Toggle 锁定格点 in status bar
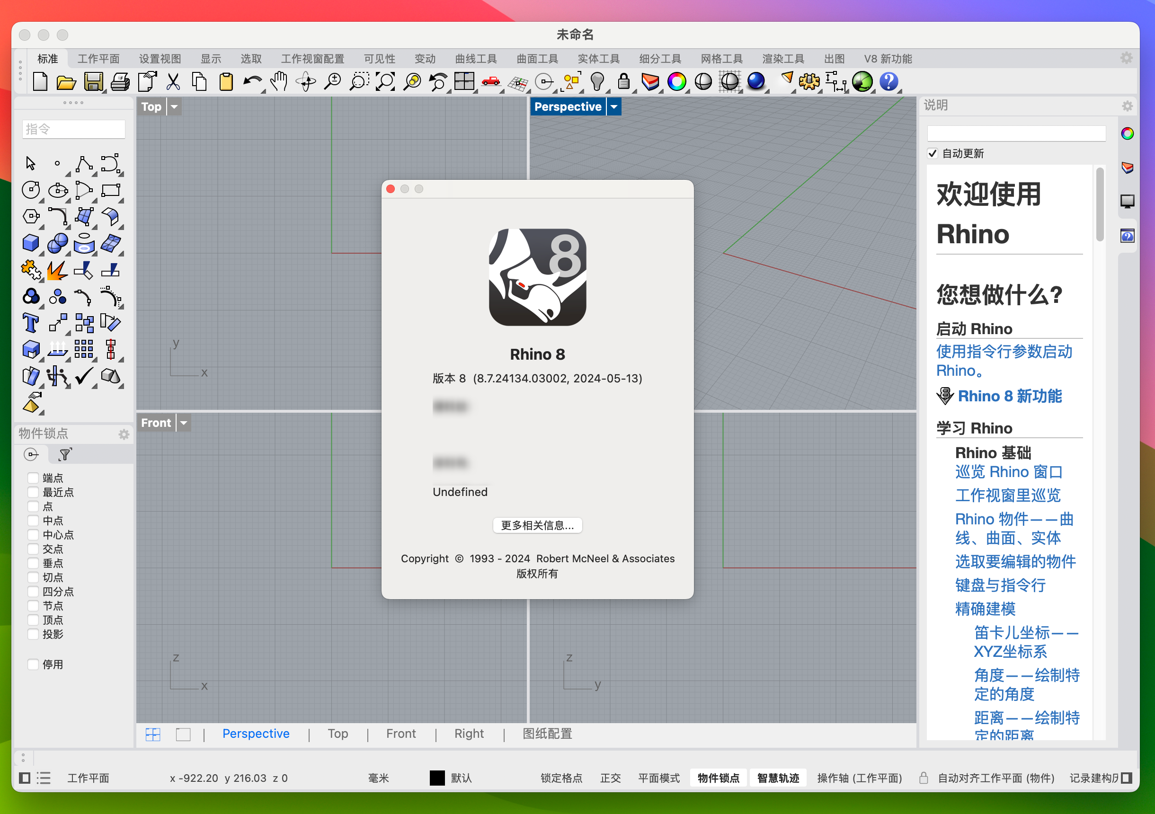1155x814 pixels. click(x=561, y=778)
